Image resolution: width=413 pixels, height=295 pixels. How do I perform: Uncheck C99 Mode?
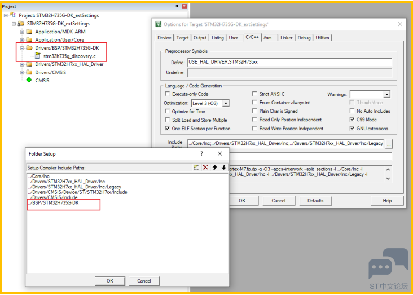[352, 120]
